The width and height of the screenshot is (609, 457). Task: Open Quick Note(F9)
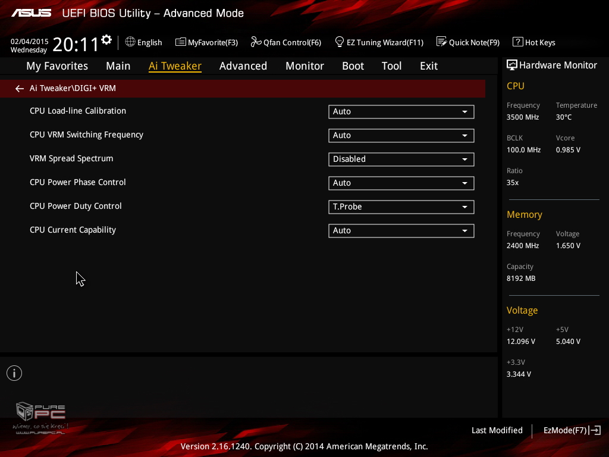tap(468, 42)
